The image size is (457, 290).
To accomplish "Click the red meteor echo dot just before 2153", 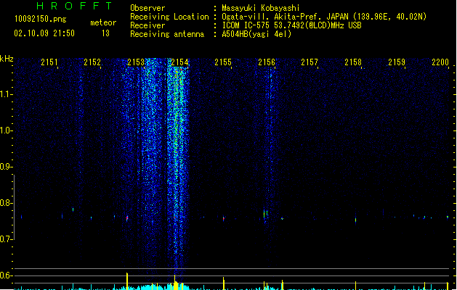I will pyautogui.click(x=127, y=217).
